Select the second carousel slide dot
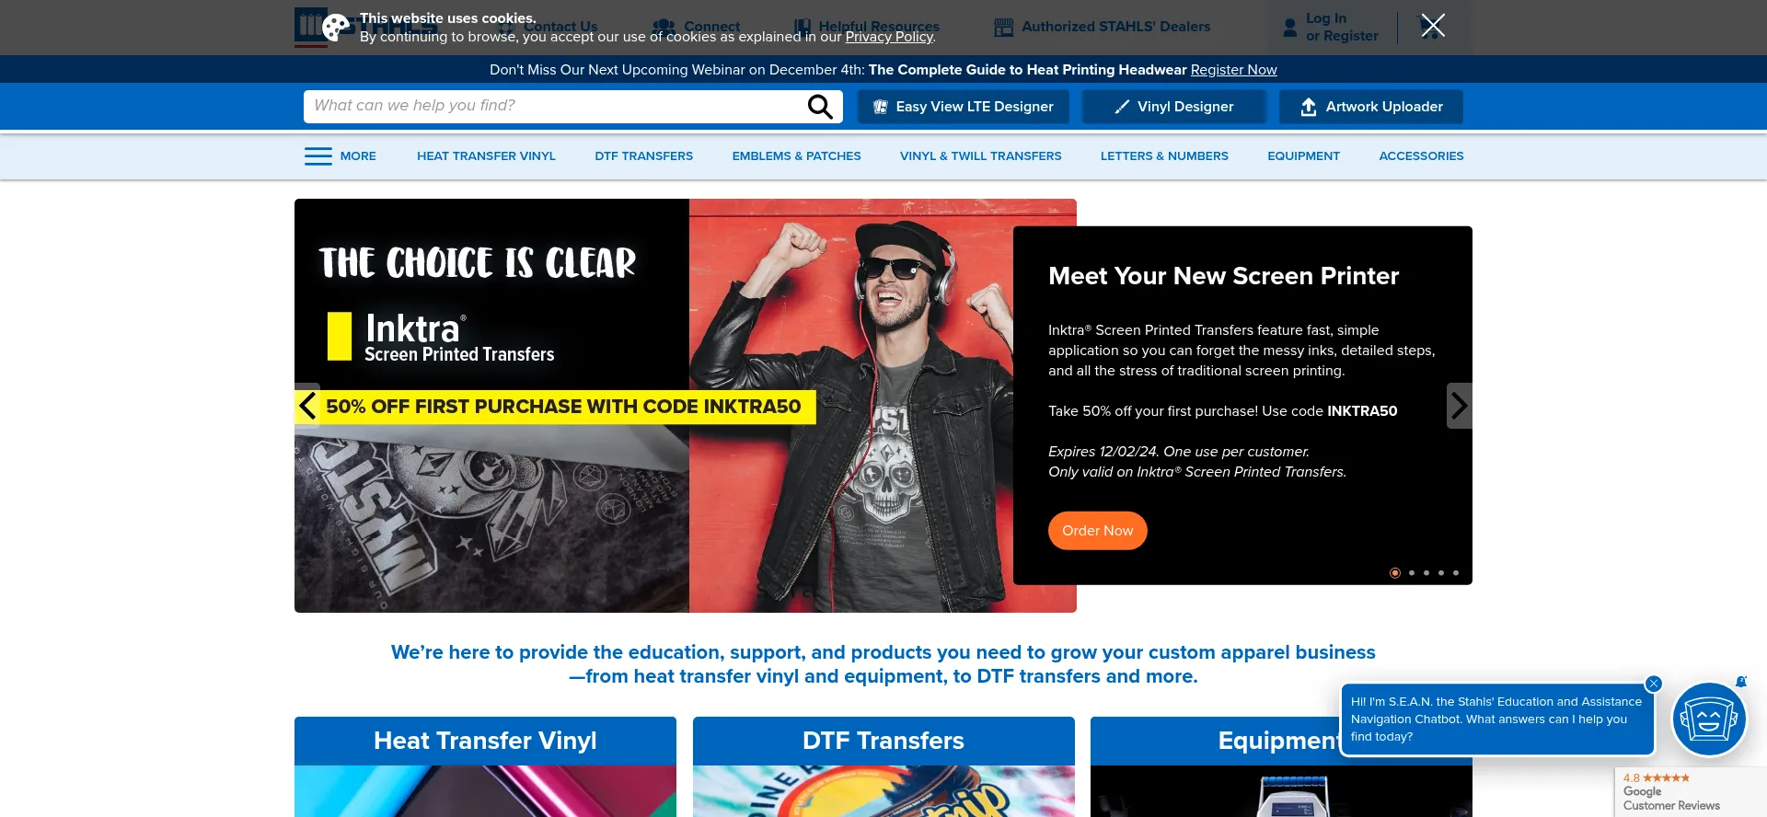This screenshot has width=1767, height=817. 1412,573
